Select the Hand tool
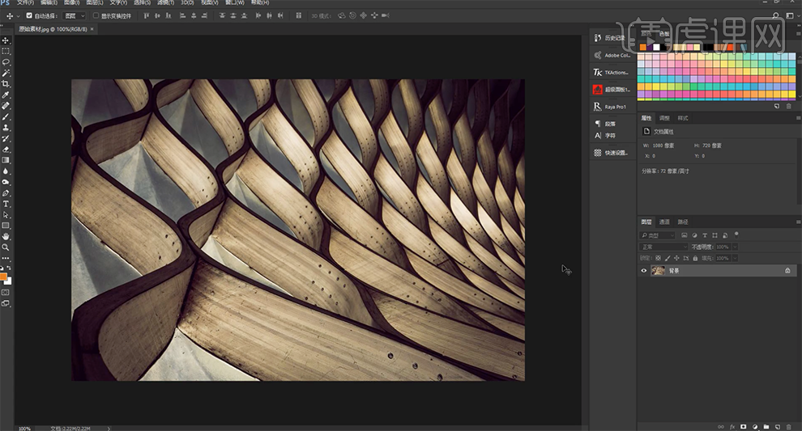Viewport: 802px width, 431px height. pyautogui.click(x=6, y=236)
